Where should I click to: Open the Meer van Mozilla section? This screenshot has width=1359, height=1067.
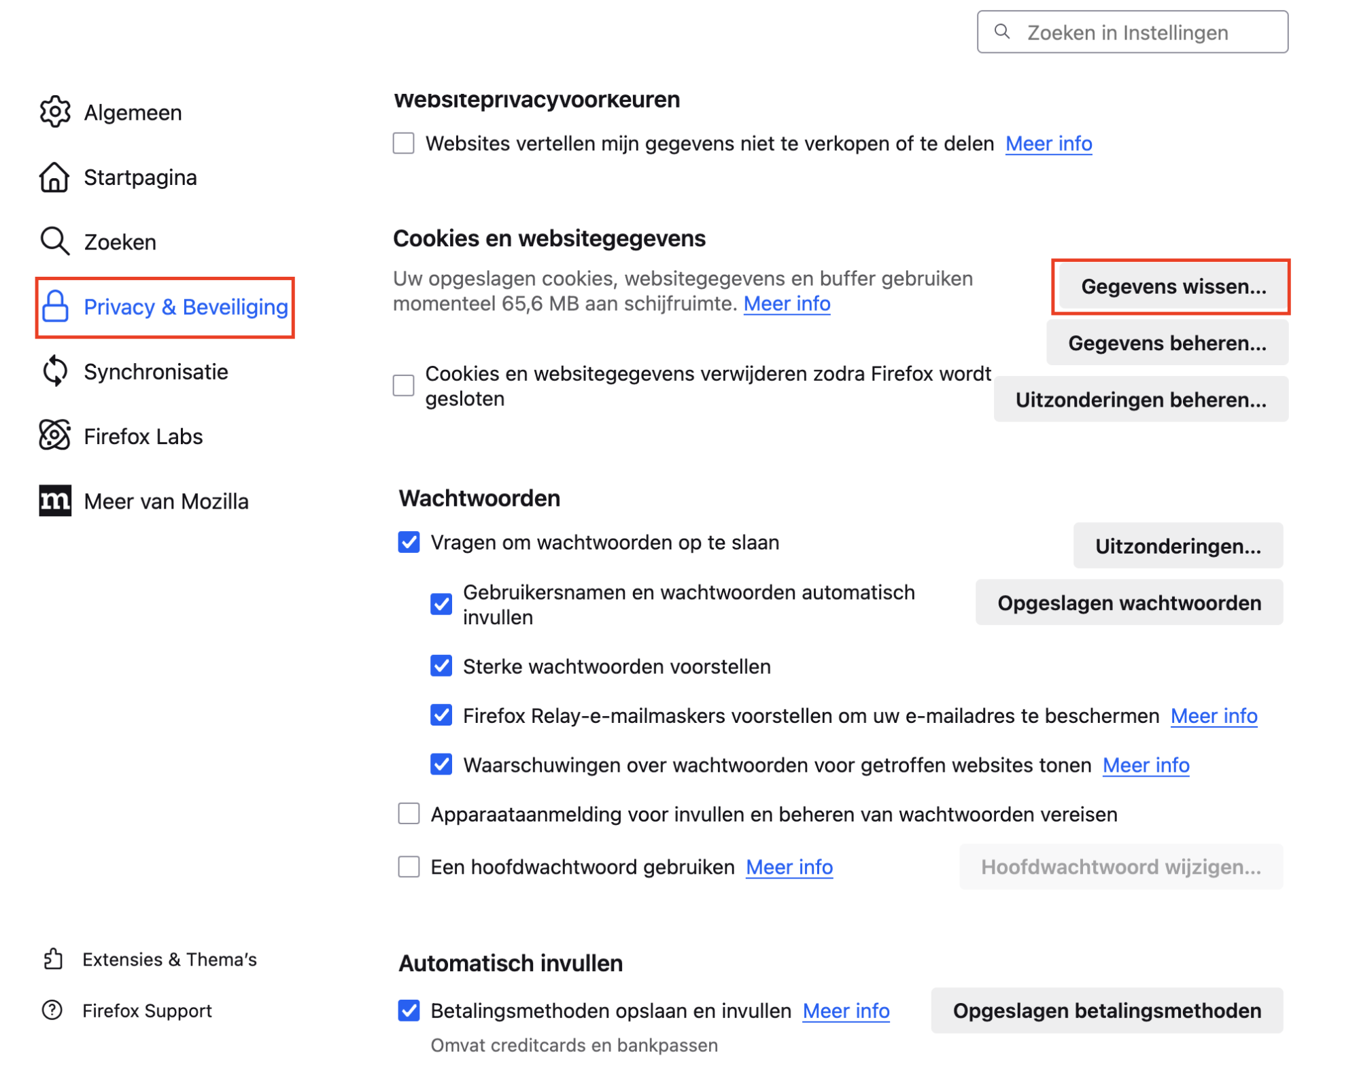coord(165,501)
